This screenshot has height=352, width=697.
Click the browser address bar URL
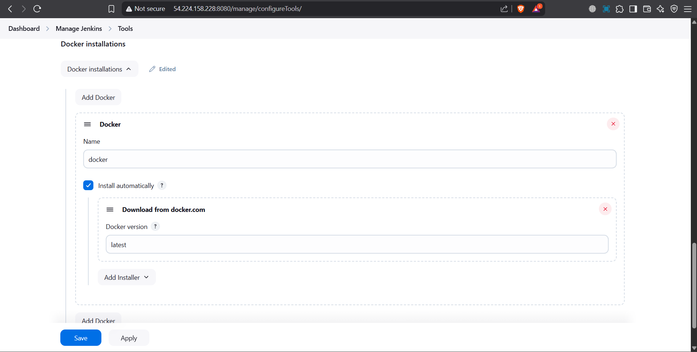pos(237,9)
